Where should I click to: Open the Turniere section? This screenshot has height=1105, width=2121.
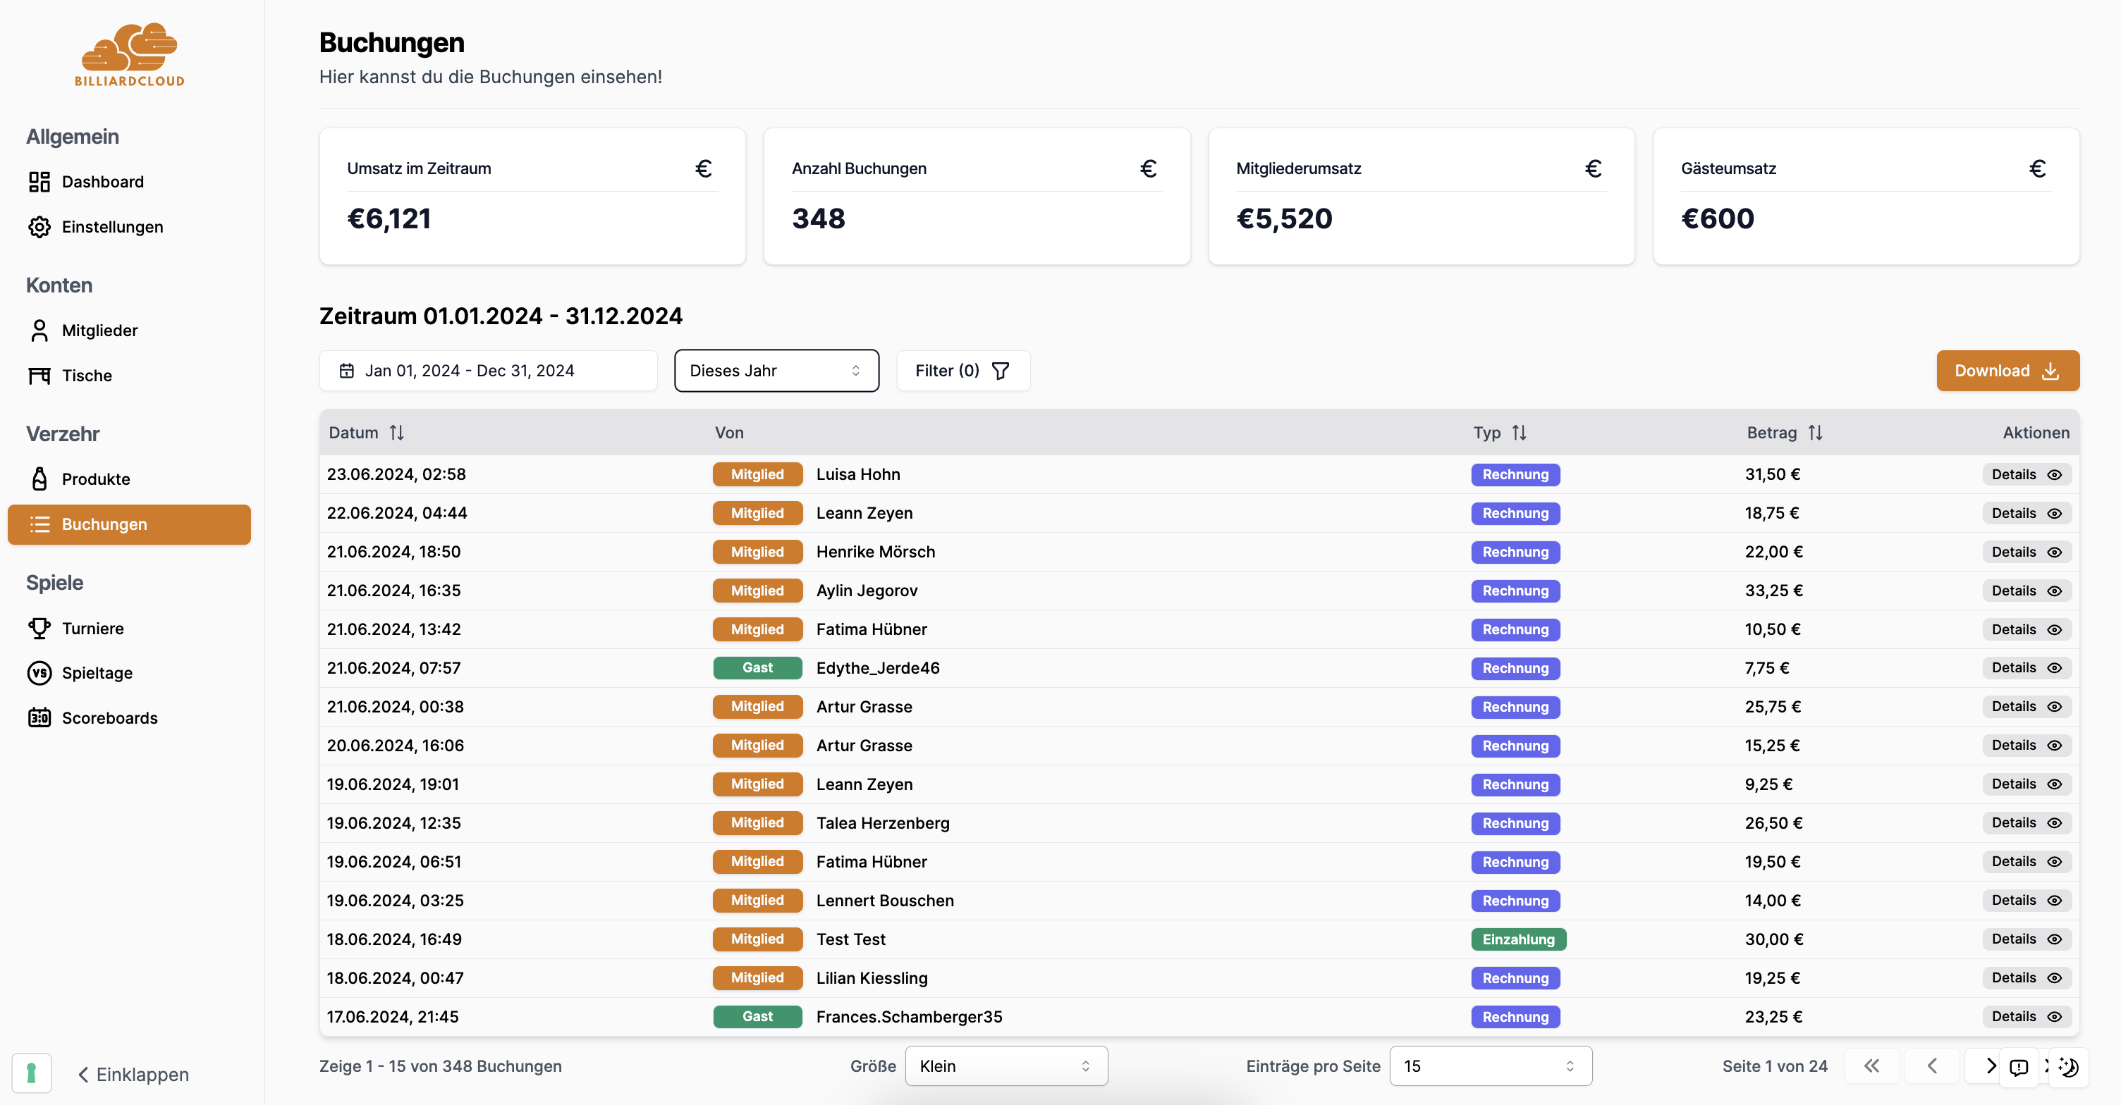92,628
